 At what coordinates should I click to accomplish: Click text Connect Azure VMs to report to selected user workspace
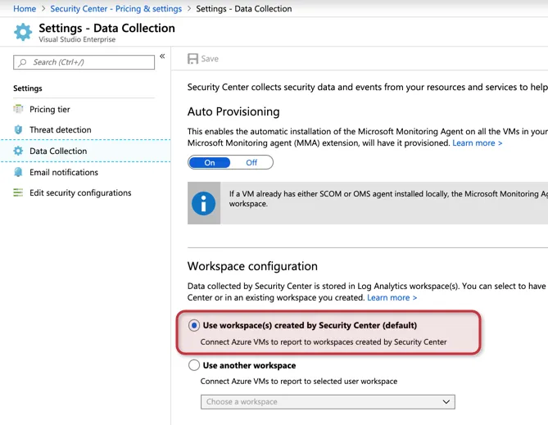coord(299,382)
